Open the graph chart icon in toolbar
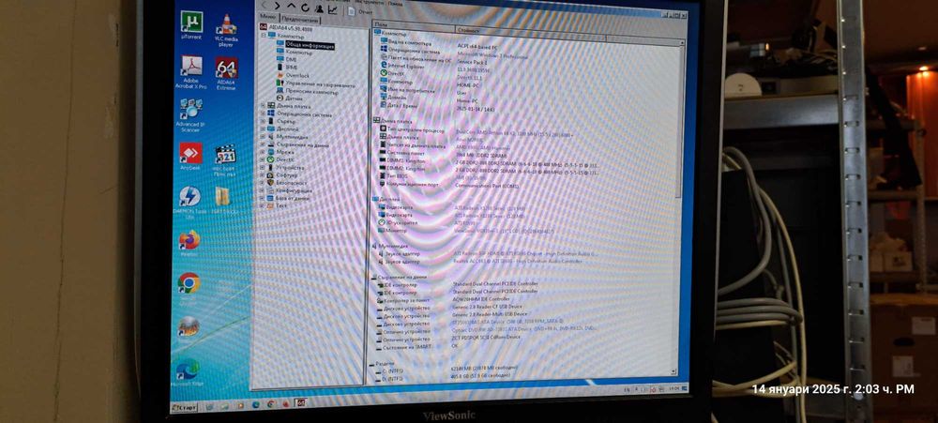The height and width of the screenshot is (423, 938). (x=333, y=9)
